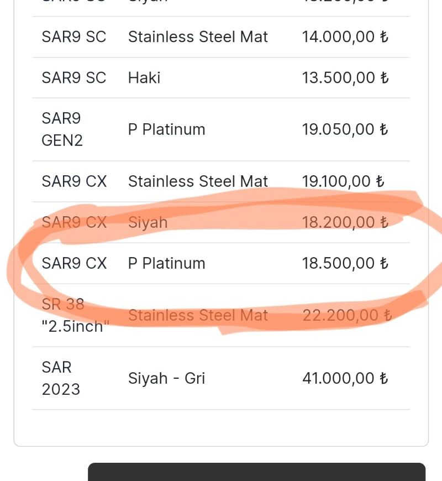The width and height of the screenshot is (442, 481).
Task: Click the Siyah - Gri color cell
Action: click(x=166, y=378)
